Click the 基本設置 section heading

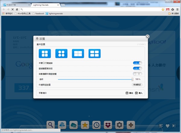coord(41,44)
